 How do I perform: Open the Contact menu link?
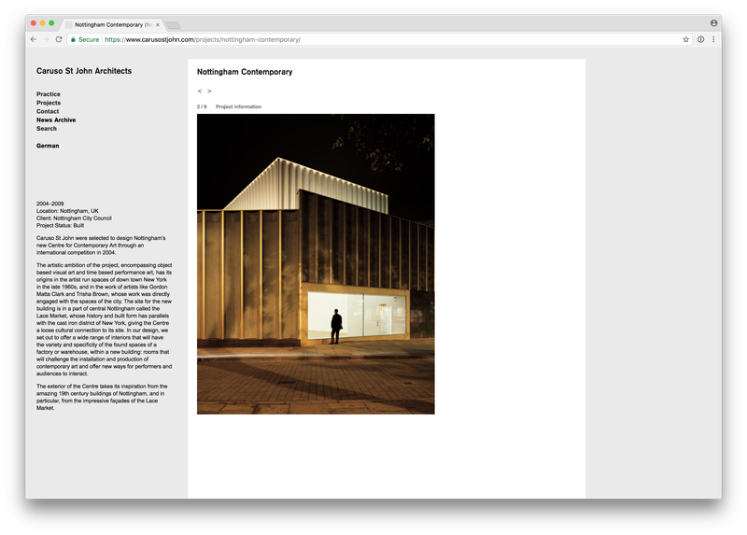coord(48,111)
